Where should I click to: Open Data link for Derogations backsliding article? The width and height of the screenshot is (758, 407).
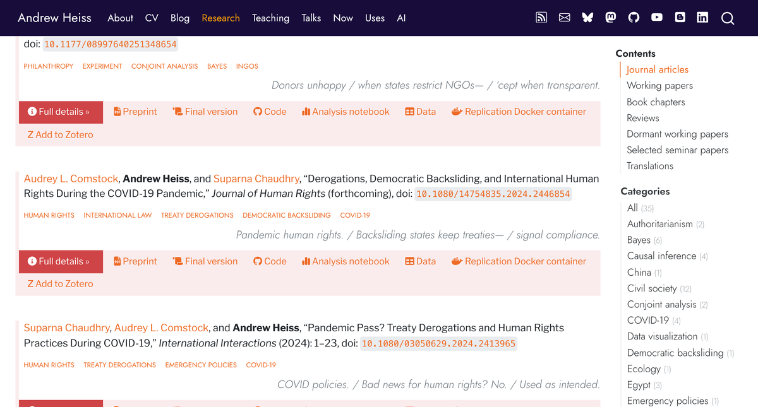pyautogui.click(x=420, y=261)
